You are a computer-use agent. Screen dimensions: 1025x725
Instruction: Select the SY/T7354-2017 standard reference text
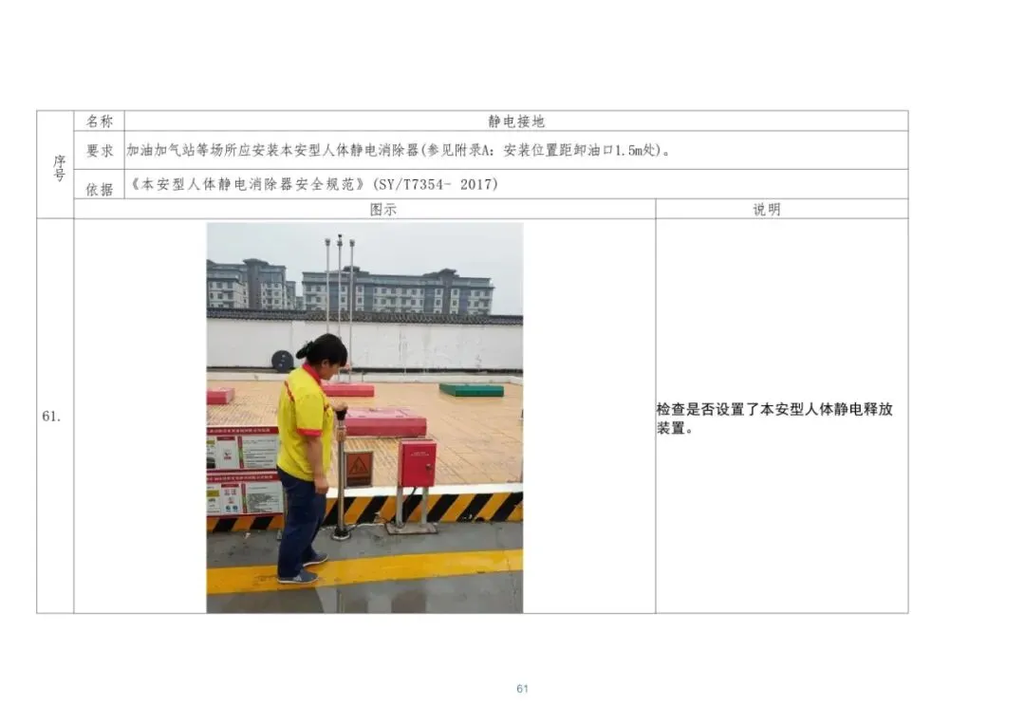click(312, 184)
